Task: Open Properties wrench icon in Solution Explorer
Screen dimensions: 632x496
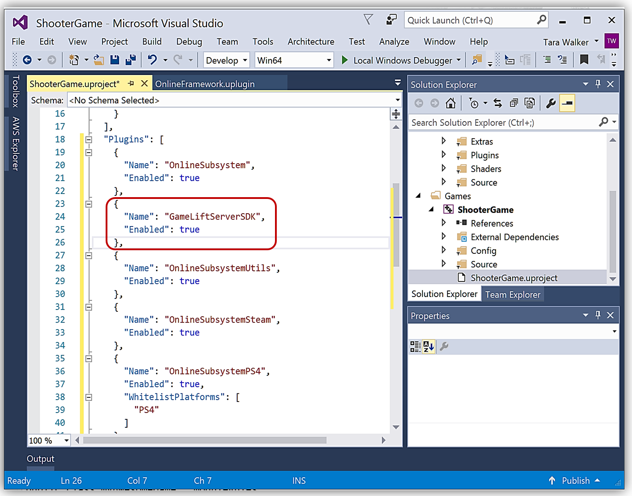Action: tap(551, 103)
